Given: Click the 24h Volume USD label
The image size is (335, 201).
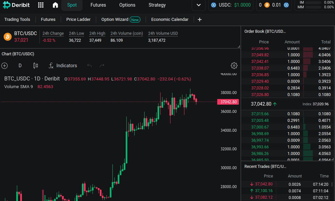Looking at the screenshot, I should (163, 33).
